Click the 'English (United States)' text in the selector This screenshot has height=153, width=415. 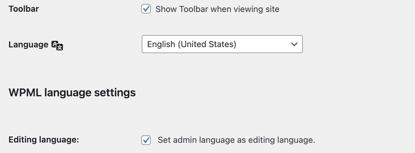[x=192, y=44]
